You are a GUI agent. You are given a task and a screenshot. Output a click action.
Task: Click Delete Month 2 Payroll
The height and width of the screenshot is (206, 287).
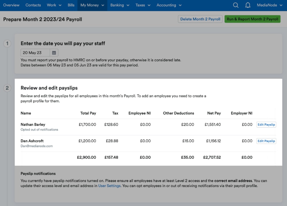click(x=200, y=19)
